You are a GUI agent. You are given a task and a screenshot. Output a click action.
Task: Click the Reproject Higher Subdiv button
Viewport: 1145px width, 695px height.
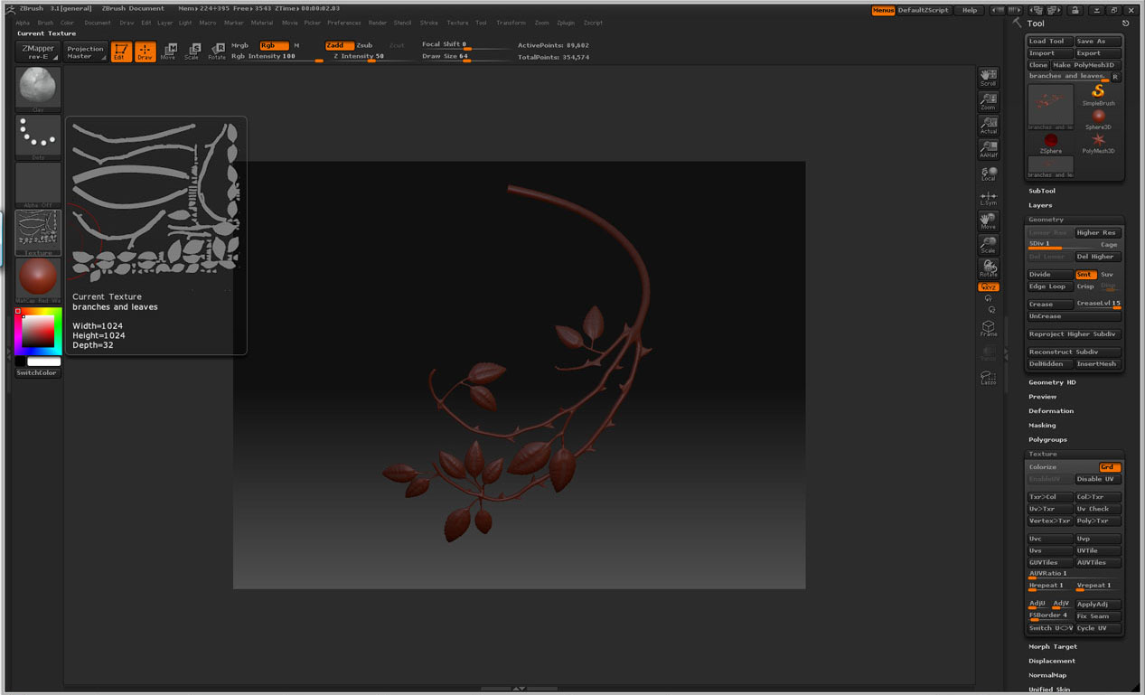(x=1075, y=334)
